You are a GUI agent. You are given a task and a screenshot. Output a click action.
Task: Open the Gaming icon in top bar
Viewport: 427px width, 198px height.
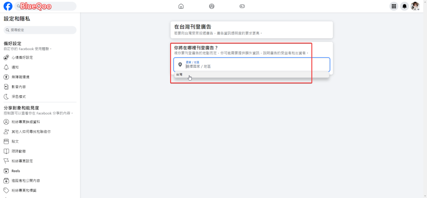242,6
